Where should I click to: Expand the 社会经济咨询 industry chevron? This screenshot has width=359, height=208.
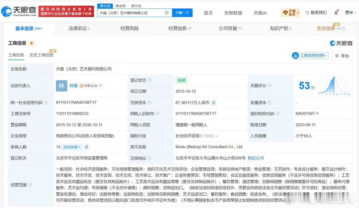click(x=217, y=136)
